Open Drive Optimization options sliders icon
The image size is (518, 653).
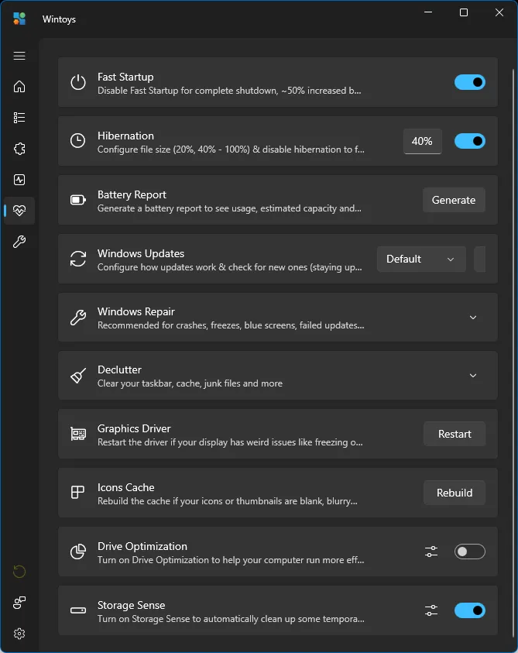click(x=431, y=552)
